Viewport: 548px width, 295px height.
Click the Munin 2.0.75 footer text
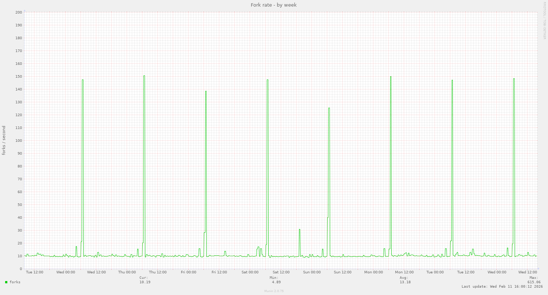tap(274, 291)
